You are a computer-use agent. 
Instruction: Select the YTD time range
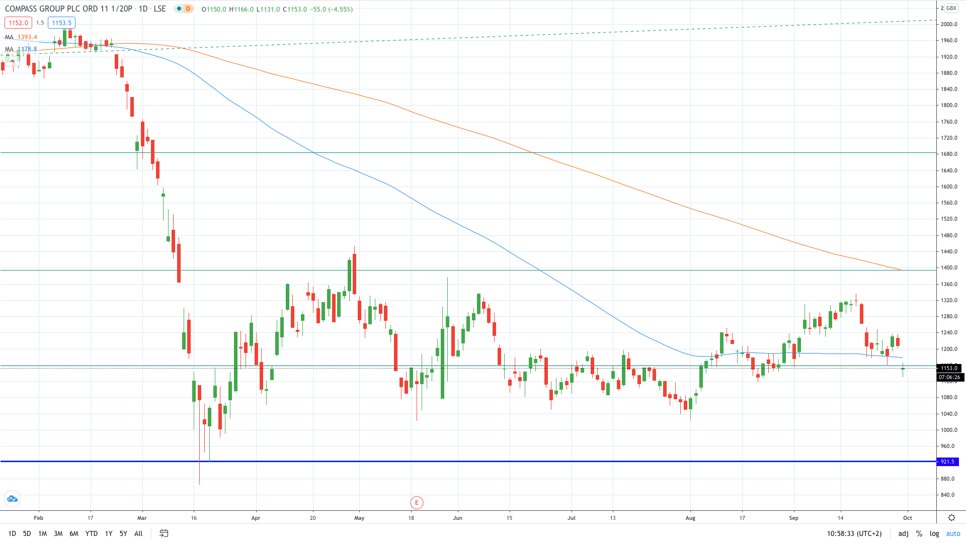click(x=92, y=533)
